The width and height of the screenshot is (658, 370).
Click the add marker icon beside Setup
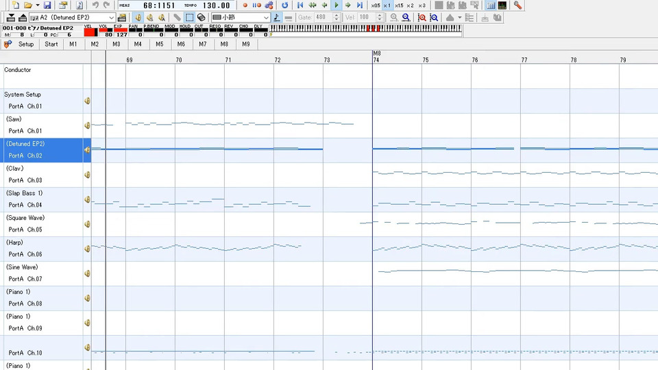pyautogui.click(x=8, y=44)
